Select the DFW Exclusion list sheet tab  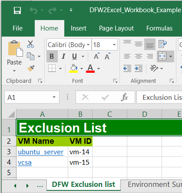click(x=83, y=184)
